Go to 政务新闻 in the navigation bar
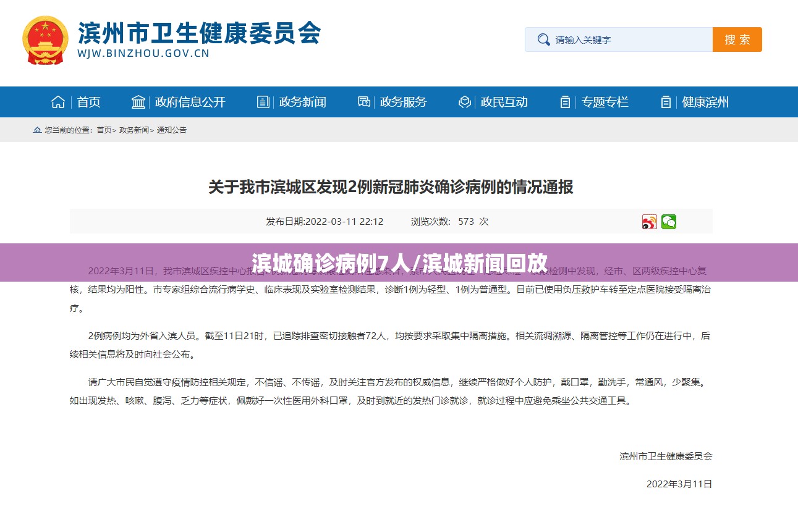 [291, 102]
